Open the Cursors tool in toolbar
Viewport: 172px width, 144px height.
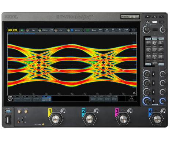click(113, 30)
